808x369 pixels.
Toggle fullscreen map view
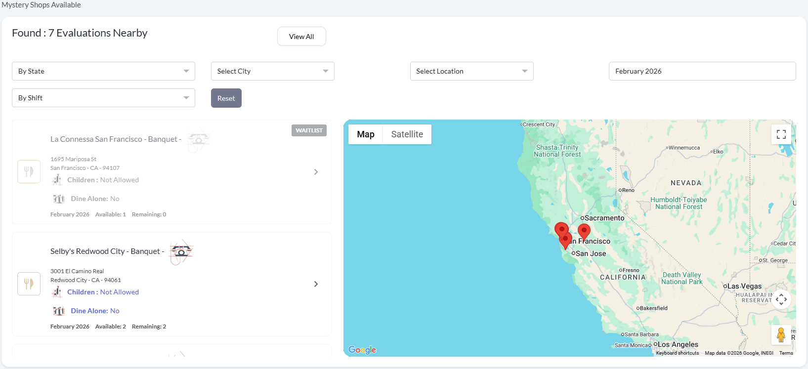coord(781,134)
